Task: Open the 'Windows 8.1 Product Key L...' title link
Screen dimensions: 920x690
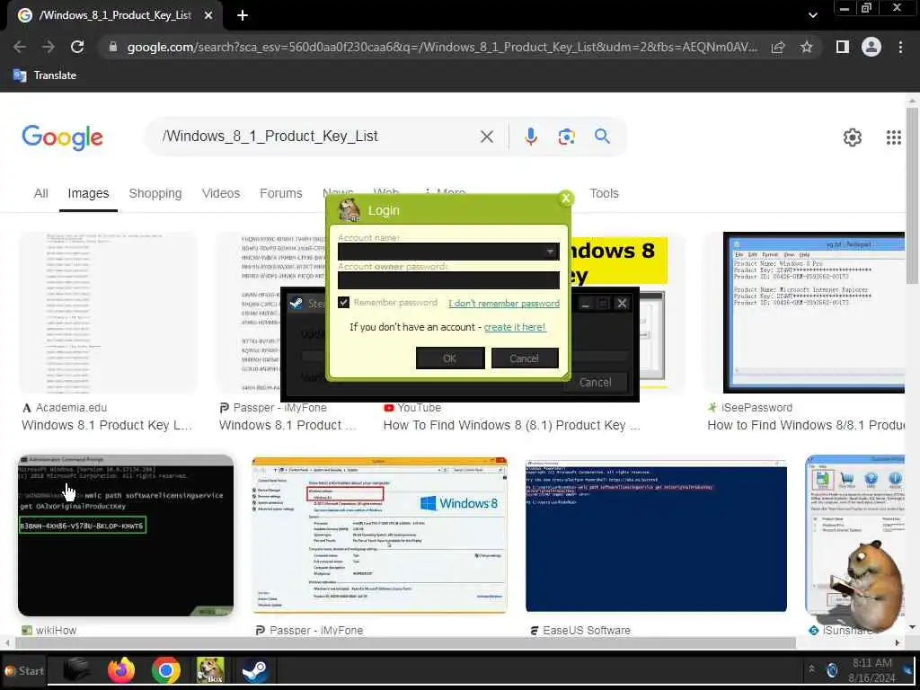Action: [107, 425]
